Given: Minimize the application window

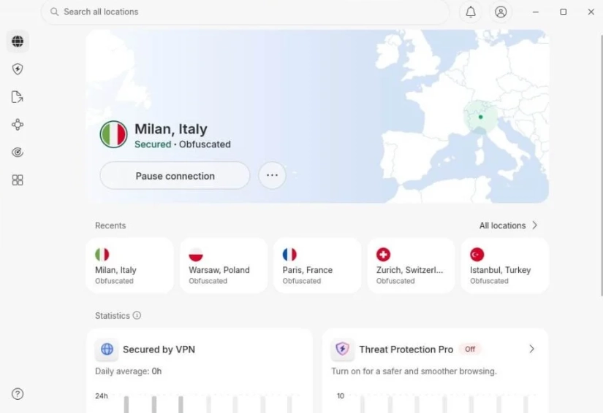Looking at the screenshot, I should click(535, 12).
